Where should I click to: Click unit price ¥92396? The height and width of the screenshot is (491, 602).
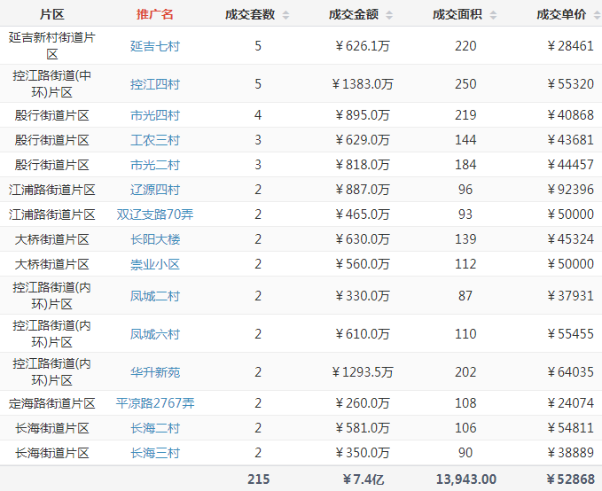(x=570, y=190)
